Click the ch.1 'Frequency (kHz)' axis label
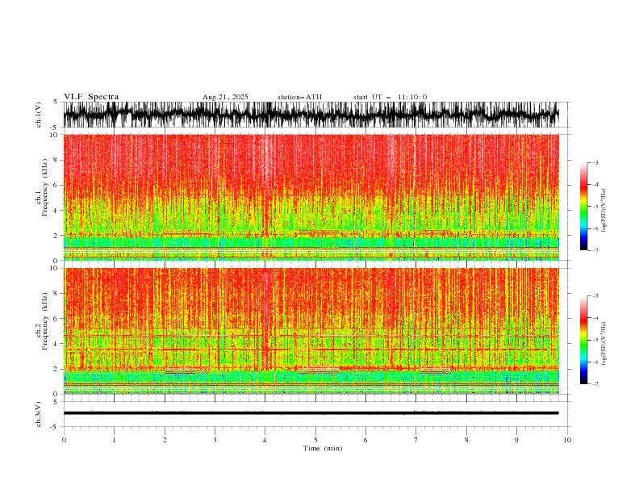The height and width of the screenshot is (494, 639). tap(45, 187)
